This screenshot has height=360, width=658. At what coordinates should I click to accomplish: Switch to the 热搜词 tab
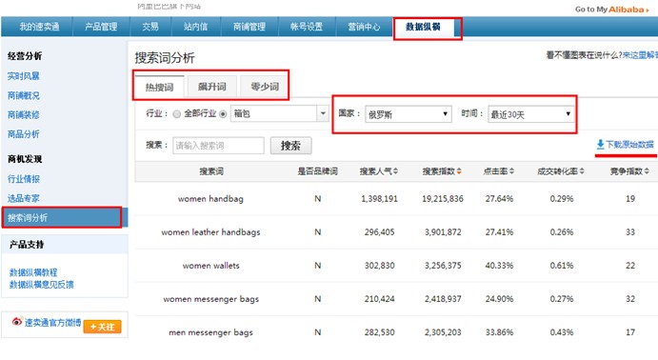pyautogui.click(x=159, y=87)
